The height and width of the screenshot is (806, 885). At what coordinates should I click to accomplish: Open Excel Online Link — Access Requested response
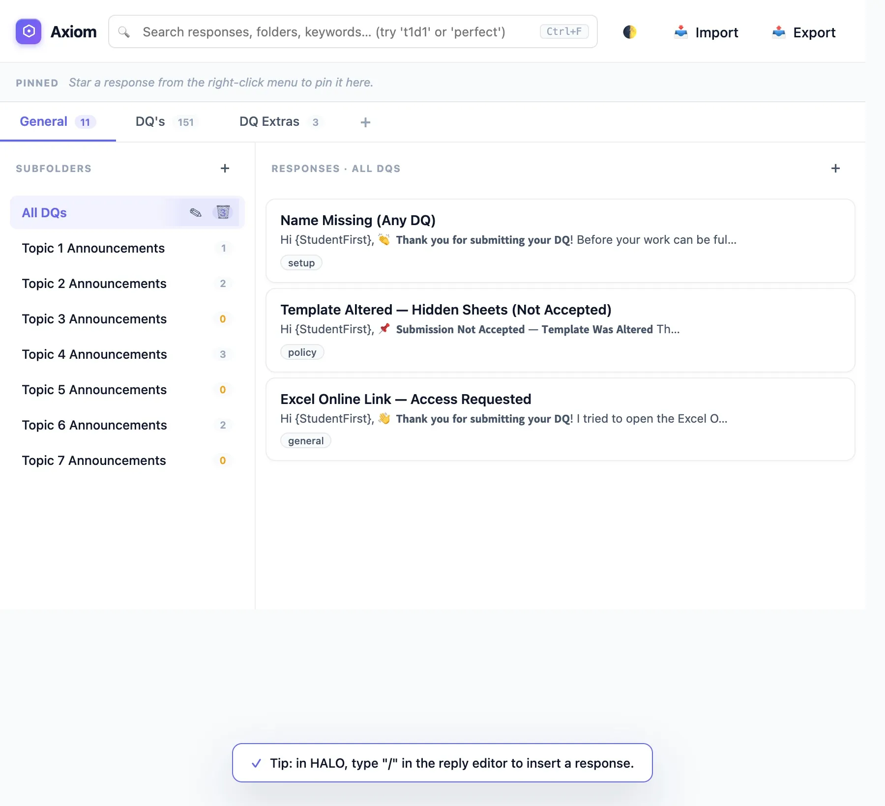pos(560,419)
